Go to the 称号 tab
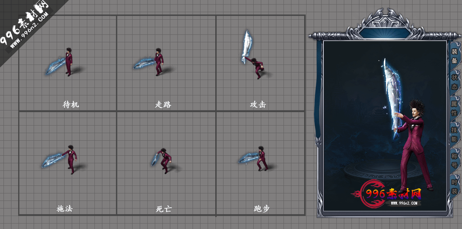 click(454, 160)
